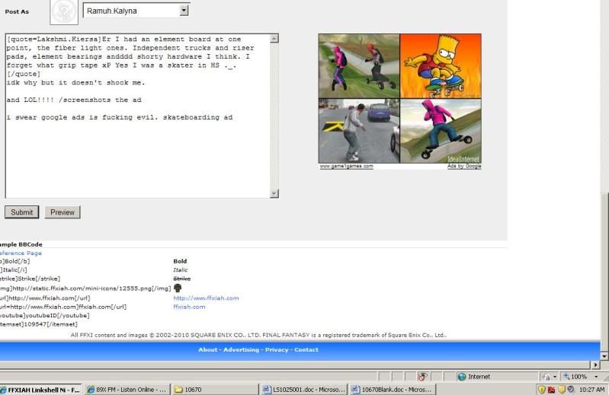Click the avatar icon beside Post As
This screenshot has height=395, width=609.
[x=63, y=13]
